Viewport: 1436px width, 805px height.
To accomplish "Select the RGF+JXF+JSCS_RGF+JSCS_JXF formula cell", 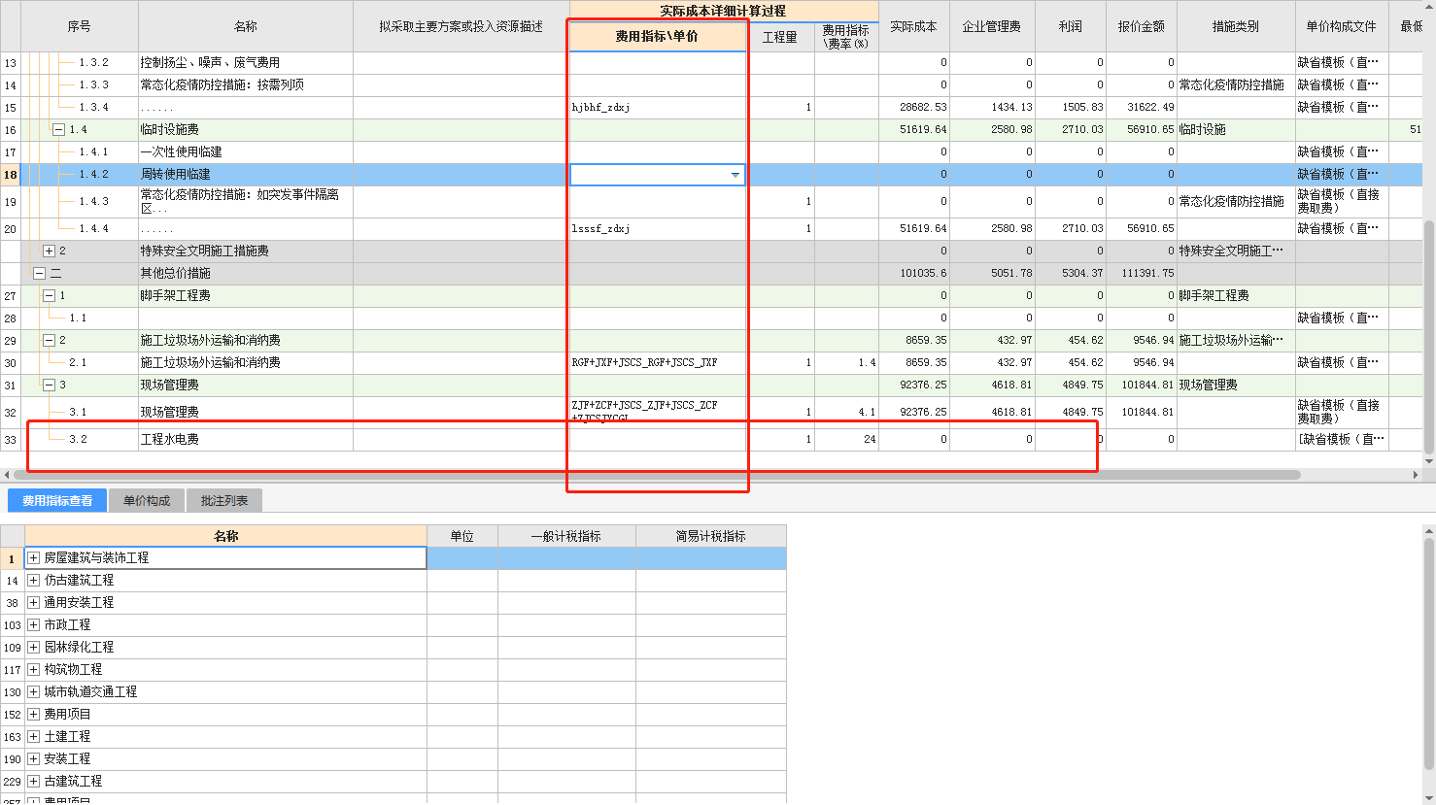I will click(657, 363).
